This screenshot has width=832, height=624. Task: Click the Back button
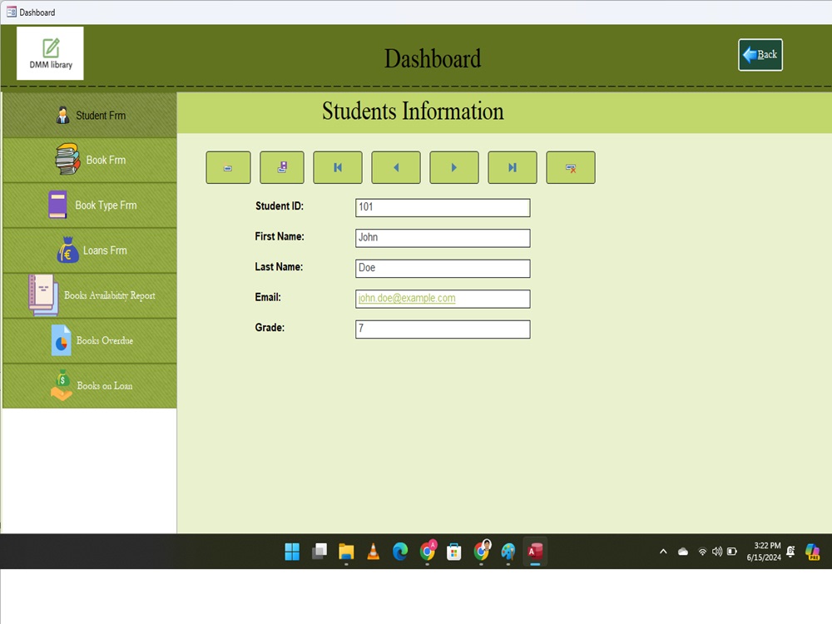[x=760, y=55]
